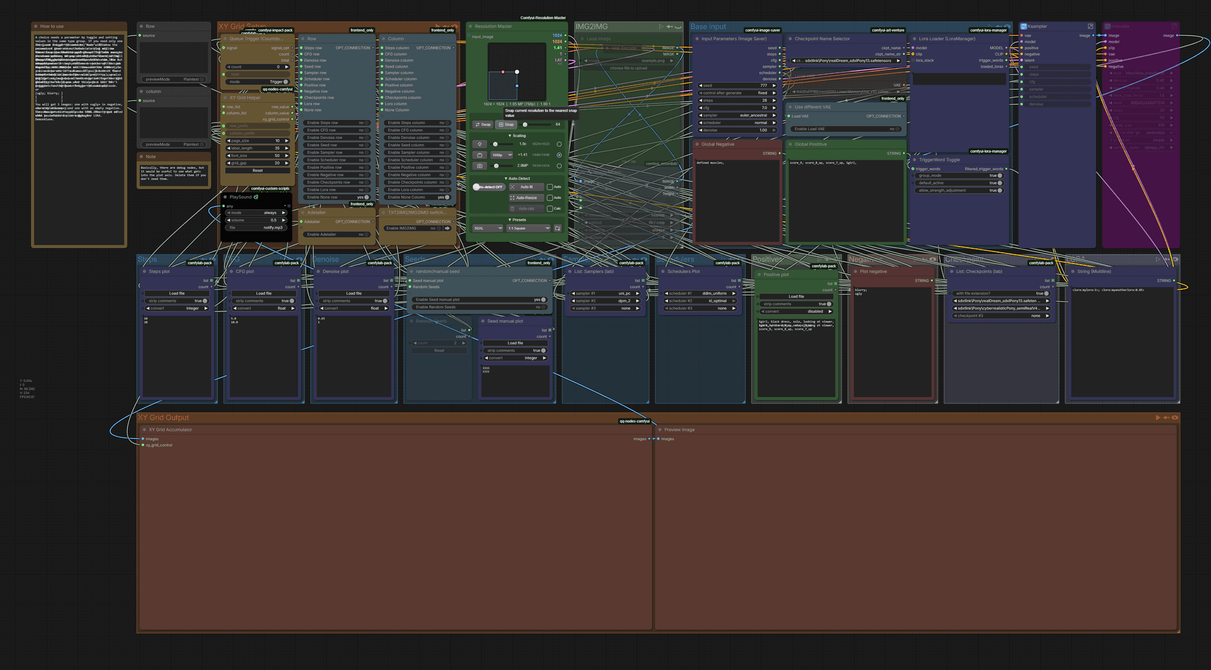
Task: Click the IMG2IMG group mute icon
Action: (679, 26)
